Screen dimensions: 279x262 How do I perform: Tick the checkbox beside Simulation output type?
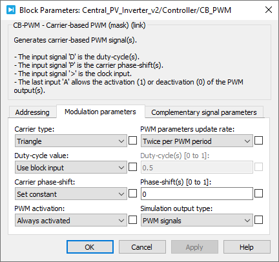click(x=258, y=220)
